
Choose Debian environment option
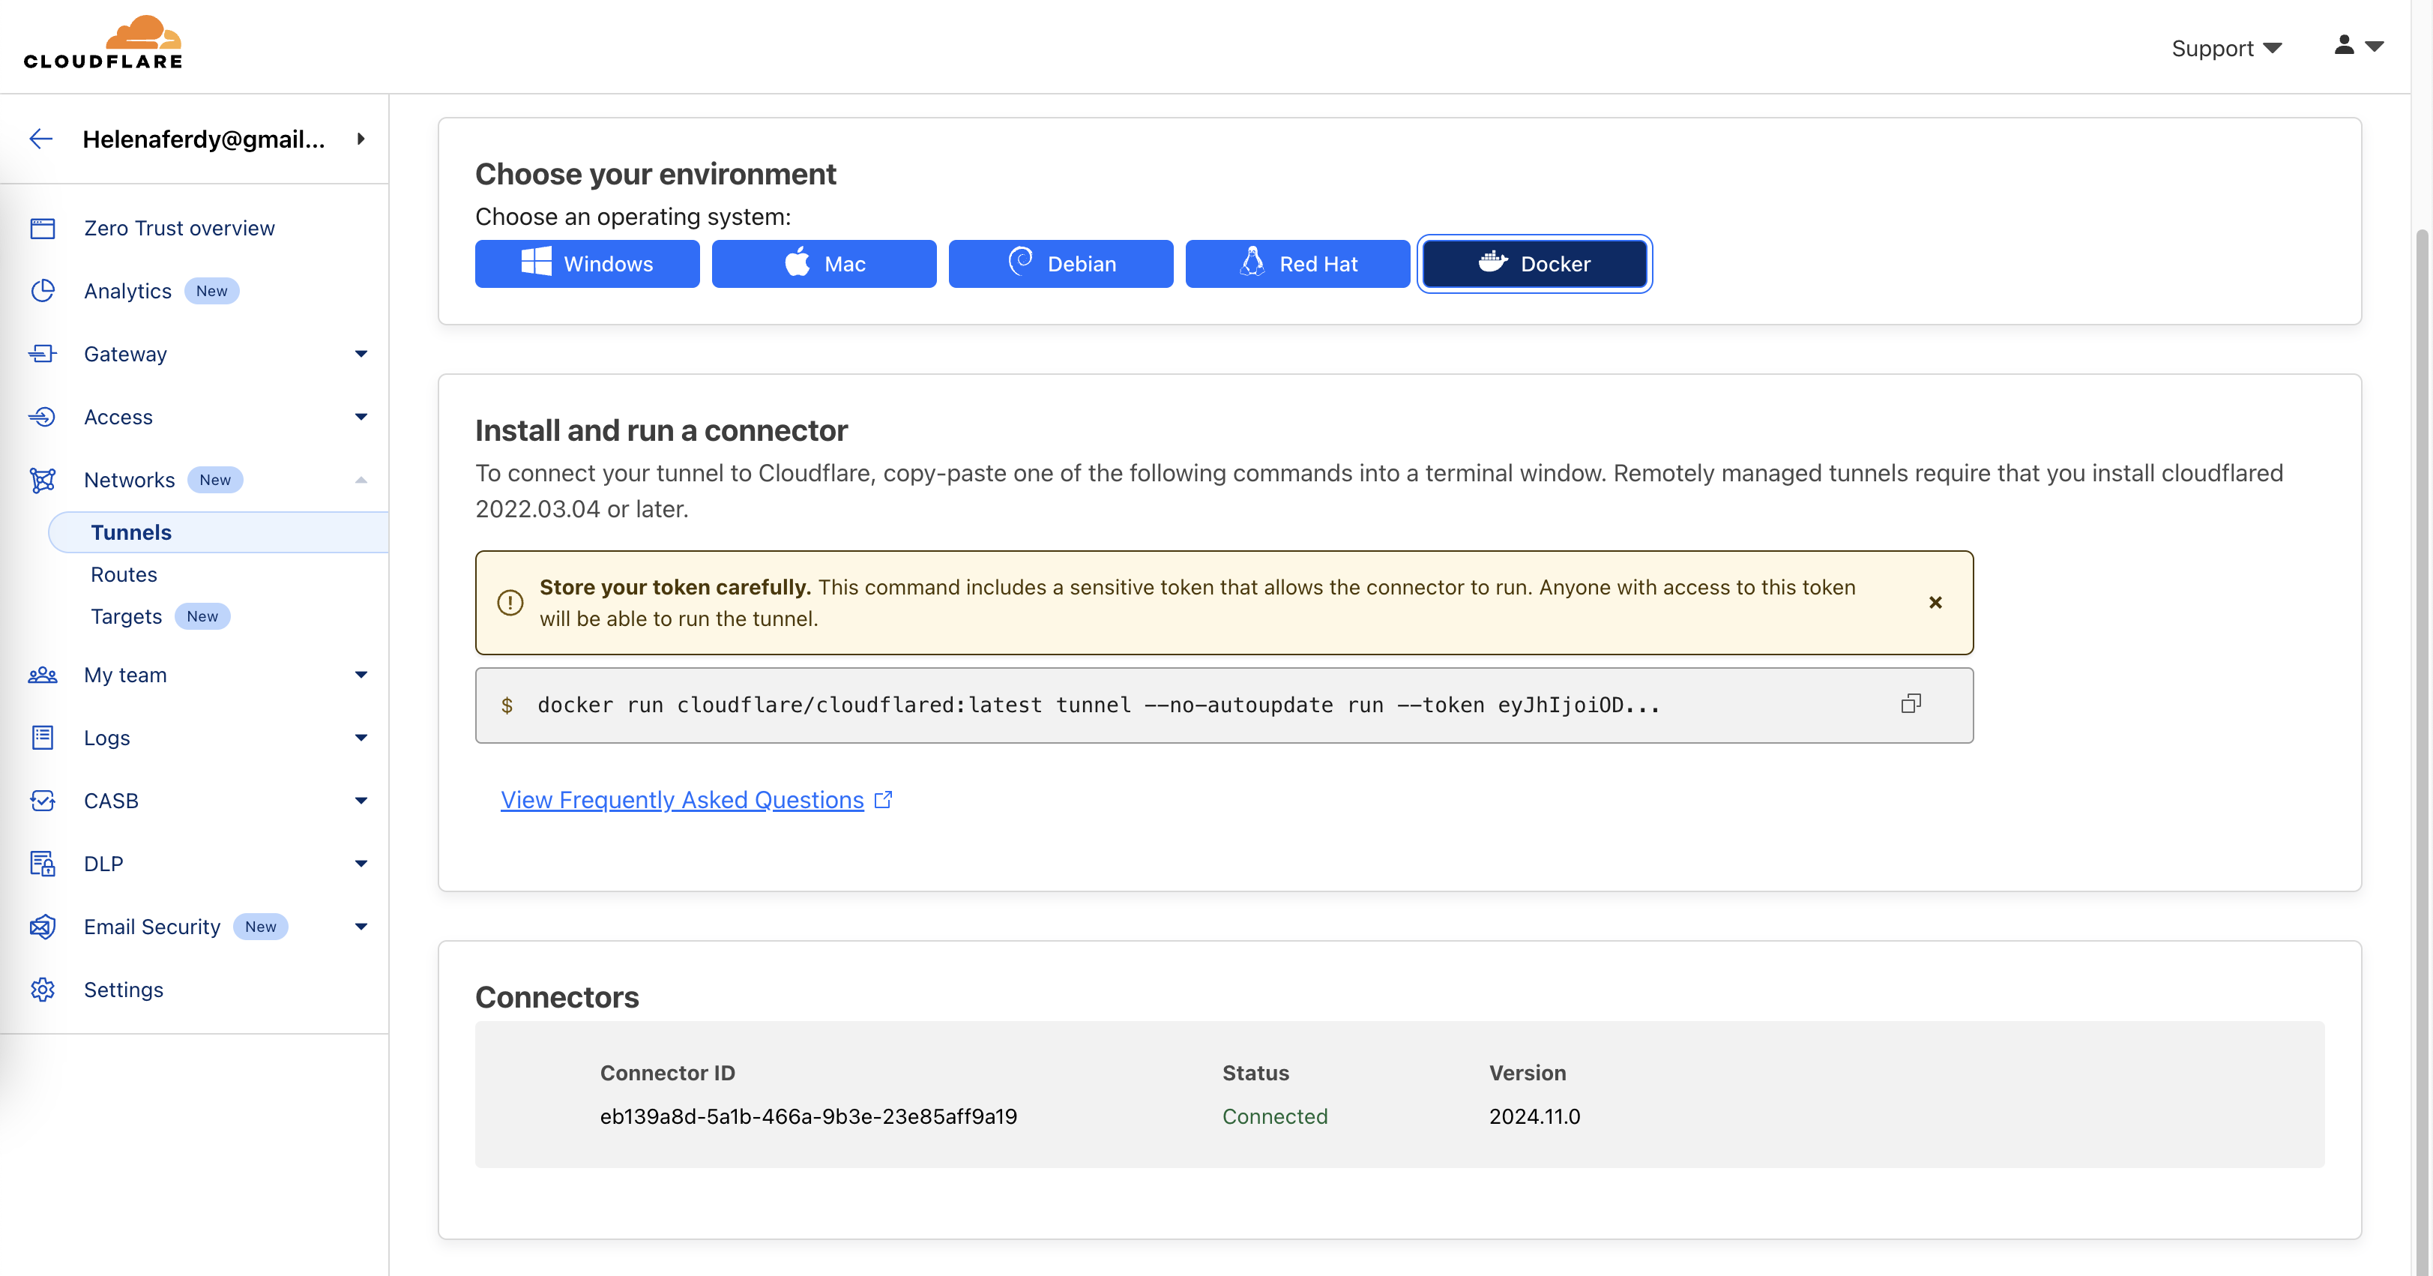(x=1061, y=263)
